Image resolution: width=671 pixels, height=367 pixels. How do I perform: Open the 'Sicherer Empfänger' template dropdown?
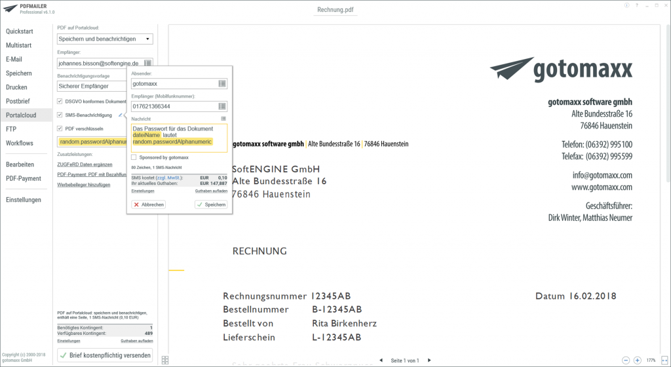pyautogui.click(x=92, y=86)
